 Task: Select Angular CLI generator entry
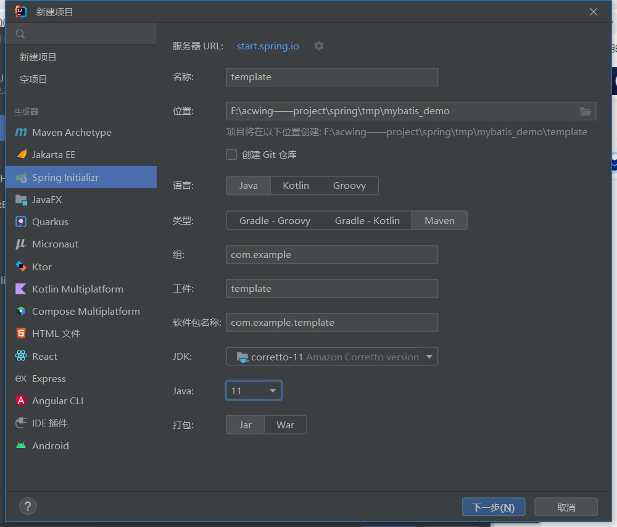pos(81,400)
